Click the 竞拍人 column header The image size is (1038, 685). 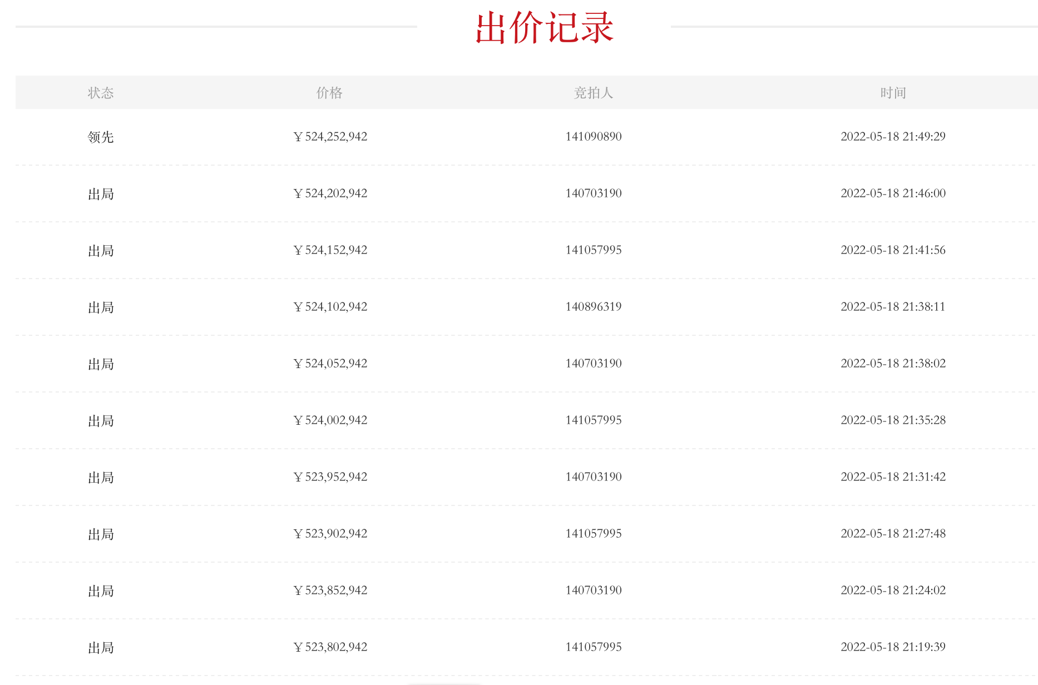(x=593, y=93)
